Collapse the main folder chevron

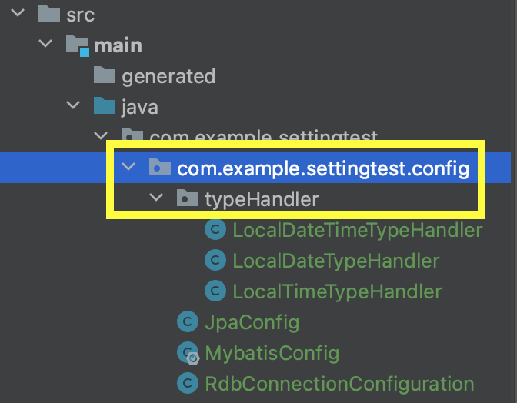[45, 43]
